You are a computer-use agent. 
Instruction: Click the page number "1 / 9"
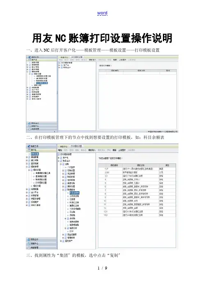click(x=102, y=268)
